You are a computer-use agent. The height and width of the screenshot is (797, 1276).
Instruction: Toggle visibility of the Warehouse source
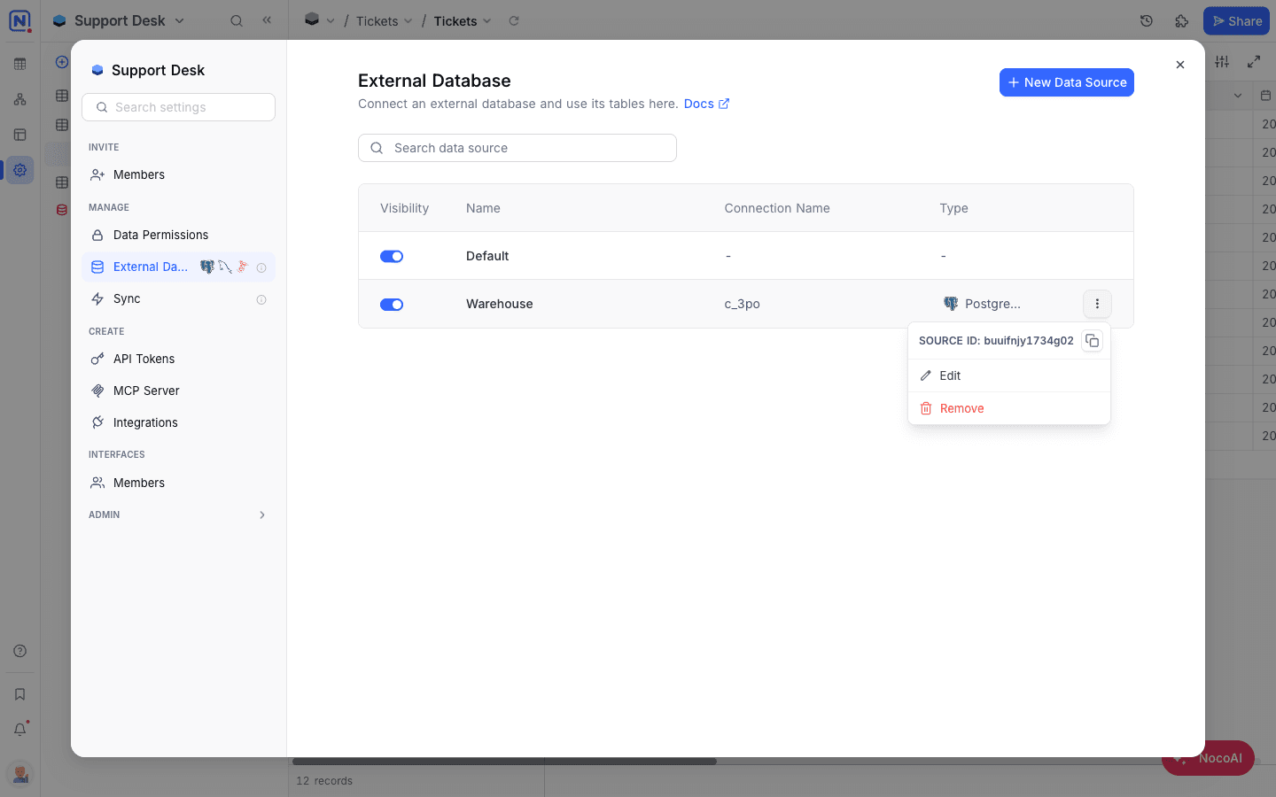pos(392,305)
